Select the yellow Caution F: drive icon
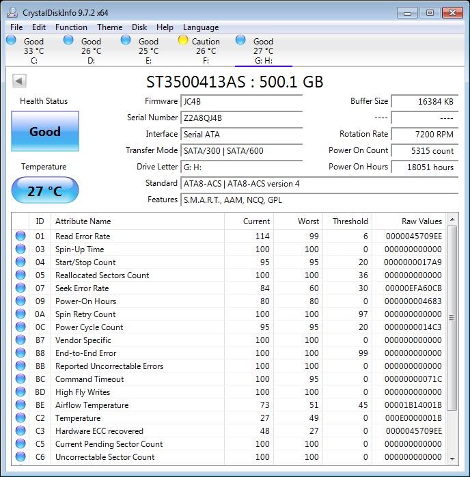The width and height of the screenshot is (470, 477). tap(183, 40)
